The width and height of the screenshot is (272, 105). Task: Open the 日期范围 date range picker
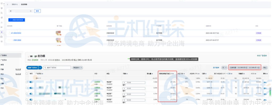(245, 68)
